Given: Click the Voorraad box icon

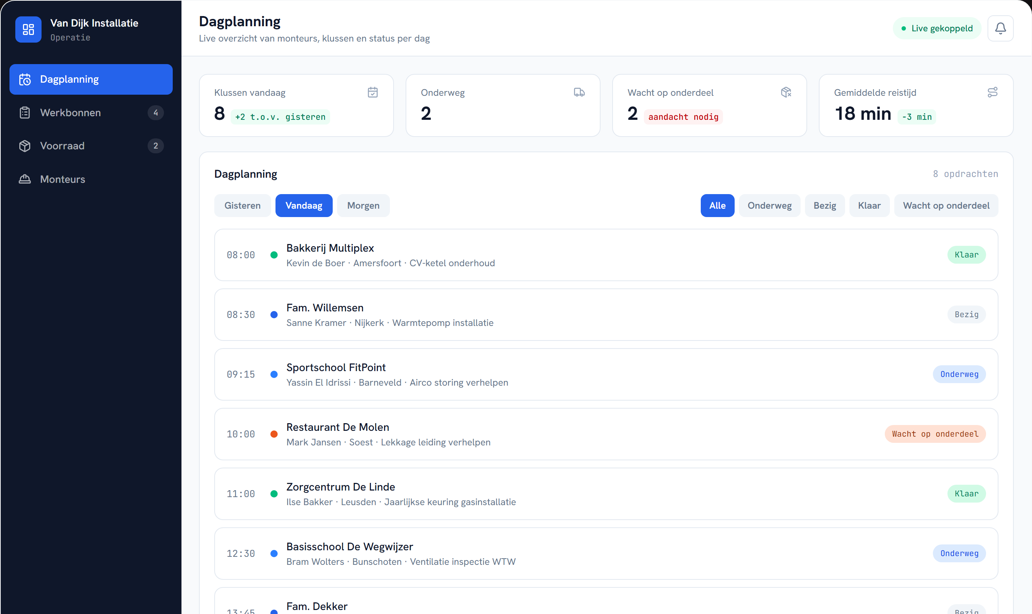Looking at the screenshot, I should [25, 146].
